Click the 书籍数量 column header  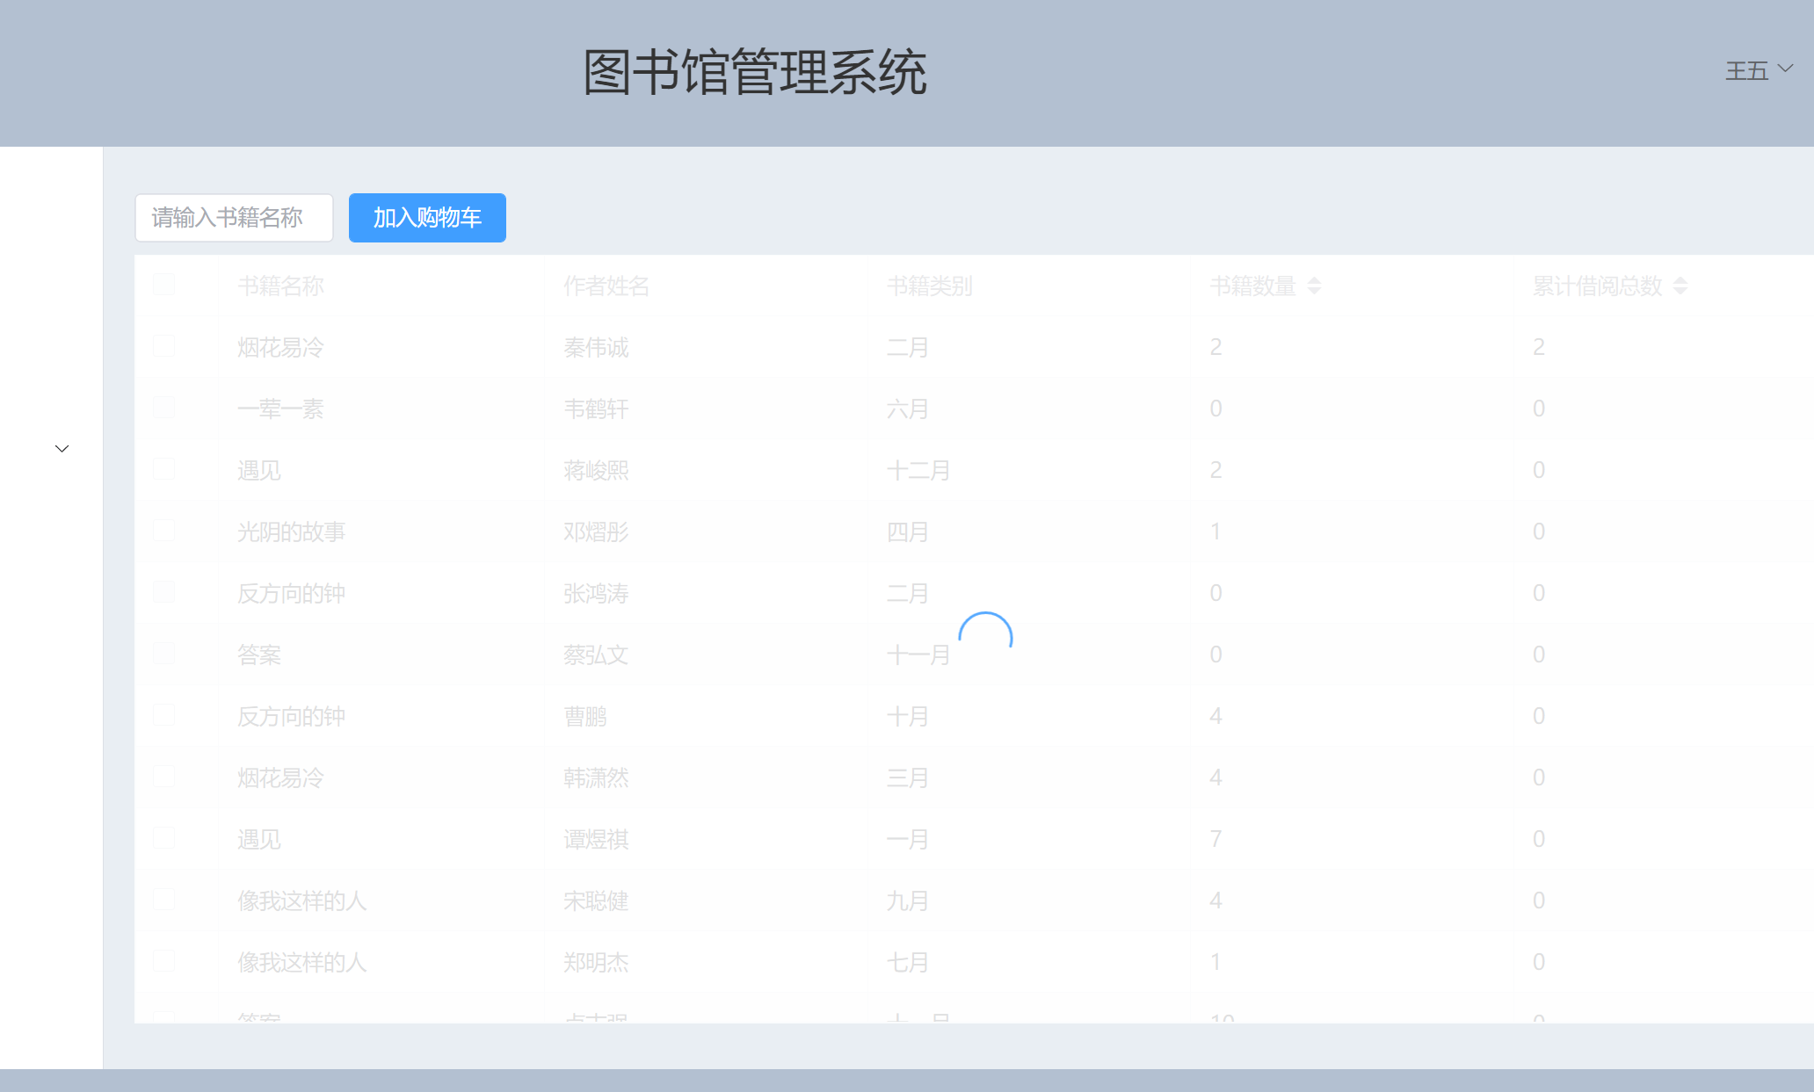click(1252, 286)
